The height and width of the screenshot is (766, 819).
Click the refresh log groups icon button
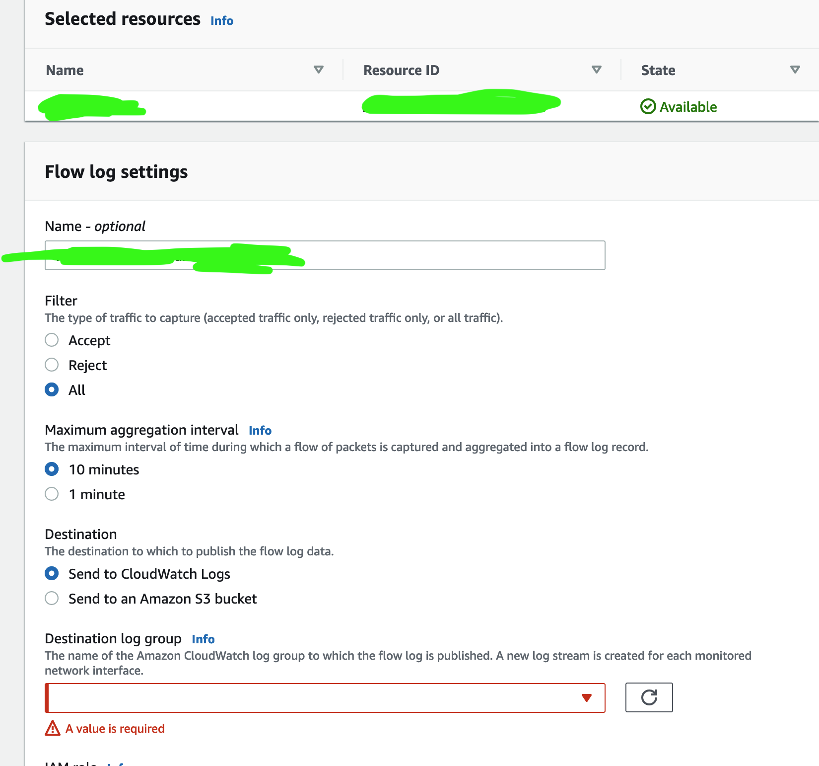[x=649, y=697]
